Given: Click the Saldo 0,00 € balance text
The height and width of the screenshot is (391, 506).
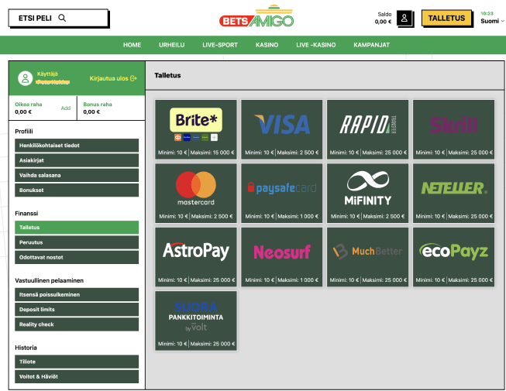Looking at the screenshot, I should click(x=383, y=18).
